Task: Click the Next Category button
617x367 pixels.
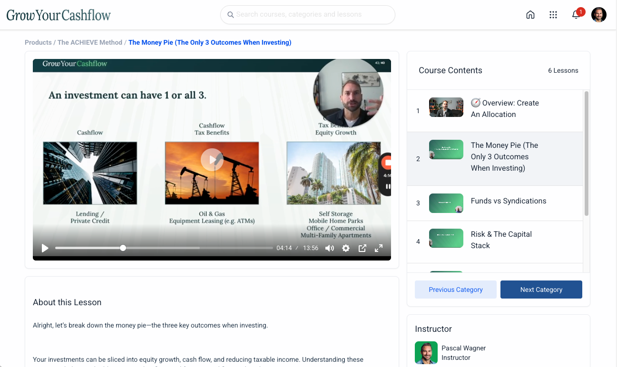Action: pos(541,290)
